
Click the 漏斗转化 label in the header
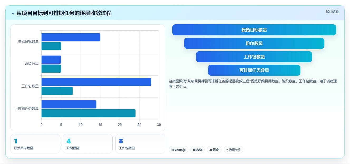[332, 12]
